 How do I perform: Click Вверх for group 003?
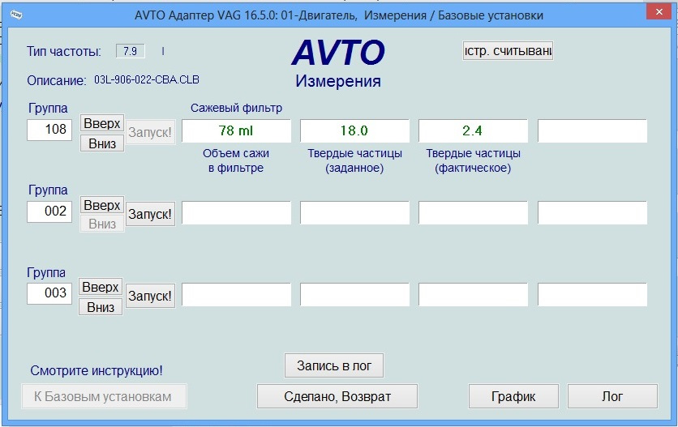tap(101, 287)
